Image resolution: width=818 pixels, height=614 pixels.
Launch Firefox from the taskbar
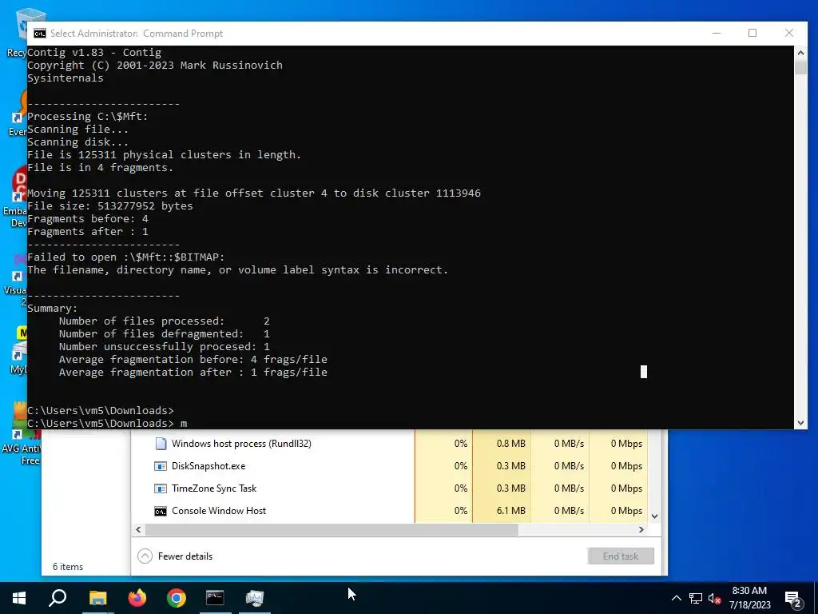click(x=137, y=598)
